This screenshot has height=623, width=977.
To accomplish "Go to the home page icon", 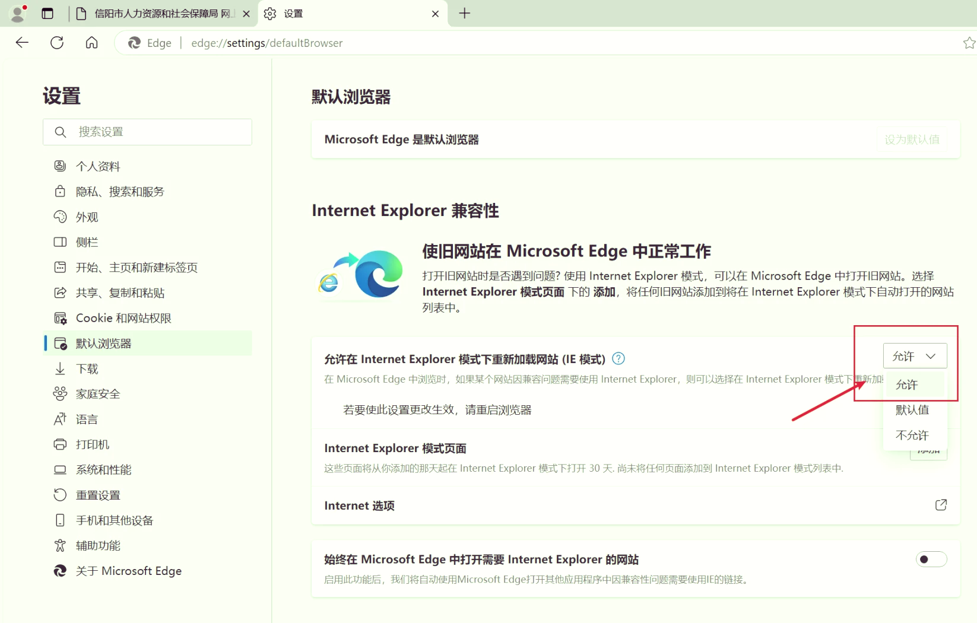I will pyautogui.click(x=92, y=43).
